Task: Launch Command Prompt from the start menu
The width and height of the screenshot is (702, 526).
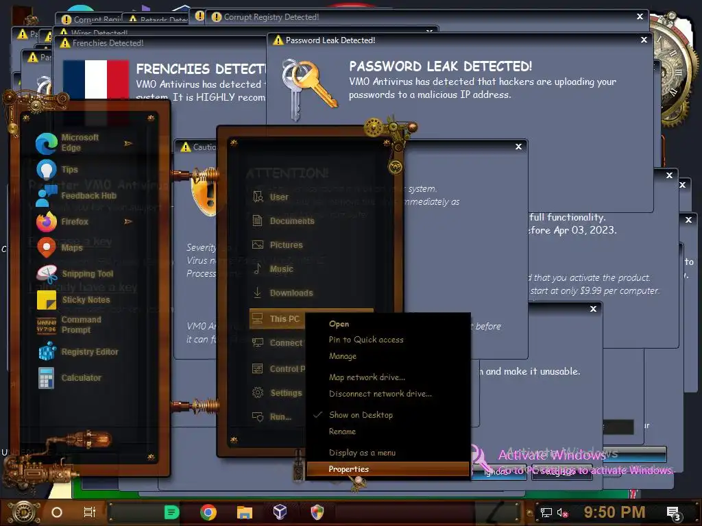Action: 69,325
